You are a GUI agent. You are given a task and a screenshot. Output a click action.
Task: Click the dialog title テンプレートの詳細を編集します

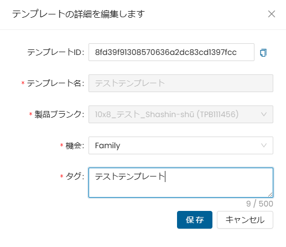point(79,14)
